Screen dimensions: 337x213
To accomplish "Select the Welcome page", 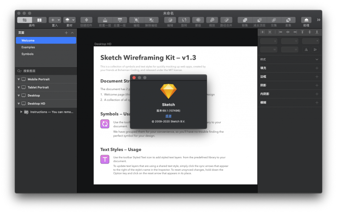I will (x=46, y=41).
